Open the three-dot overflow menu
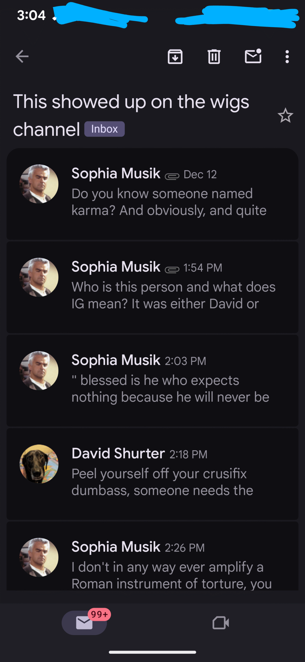 point(287,57)
